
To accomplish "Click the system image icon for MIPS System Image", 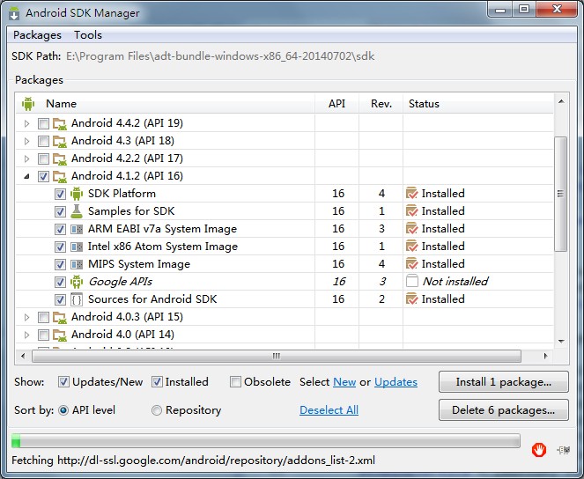I will pyautogui.click(x=77, y=264).
